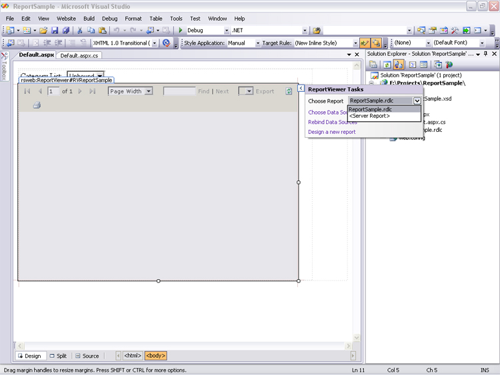Open the .NET platform dropdown
Image resolution: width=500 pixels, height=375 pixels.
[x=305, y=31]
